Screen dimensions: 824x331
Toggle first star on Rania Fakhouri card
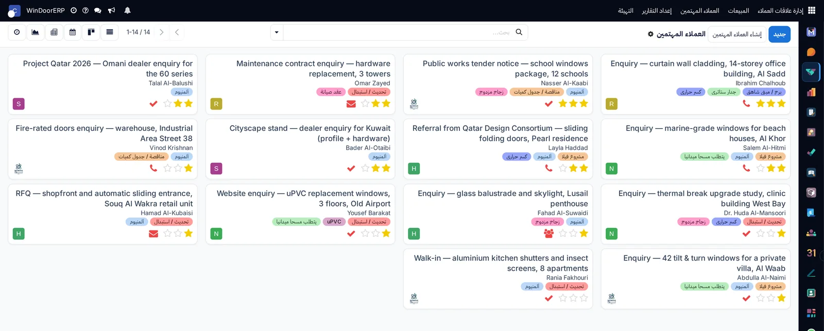pyautogui.click(x=583, y=298)
